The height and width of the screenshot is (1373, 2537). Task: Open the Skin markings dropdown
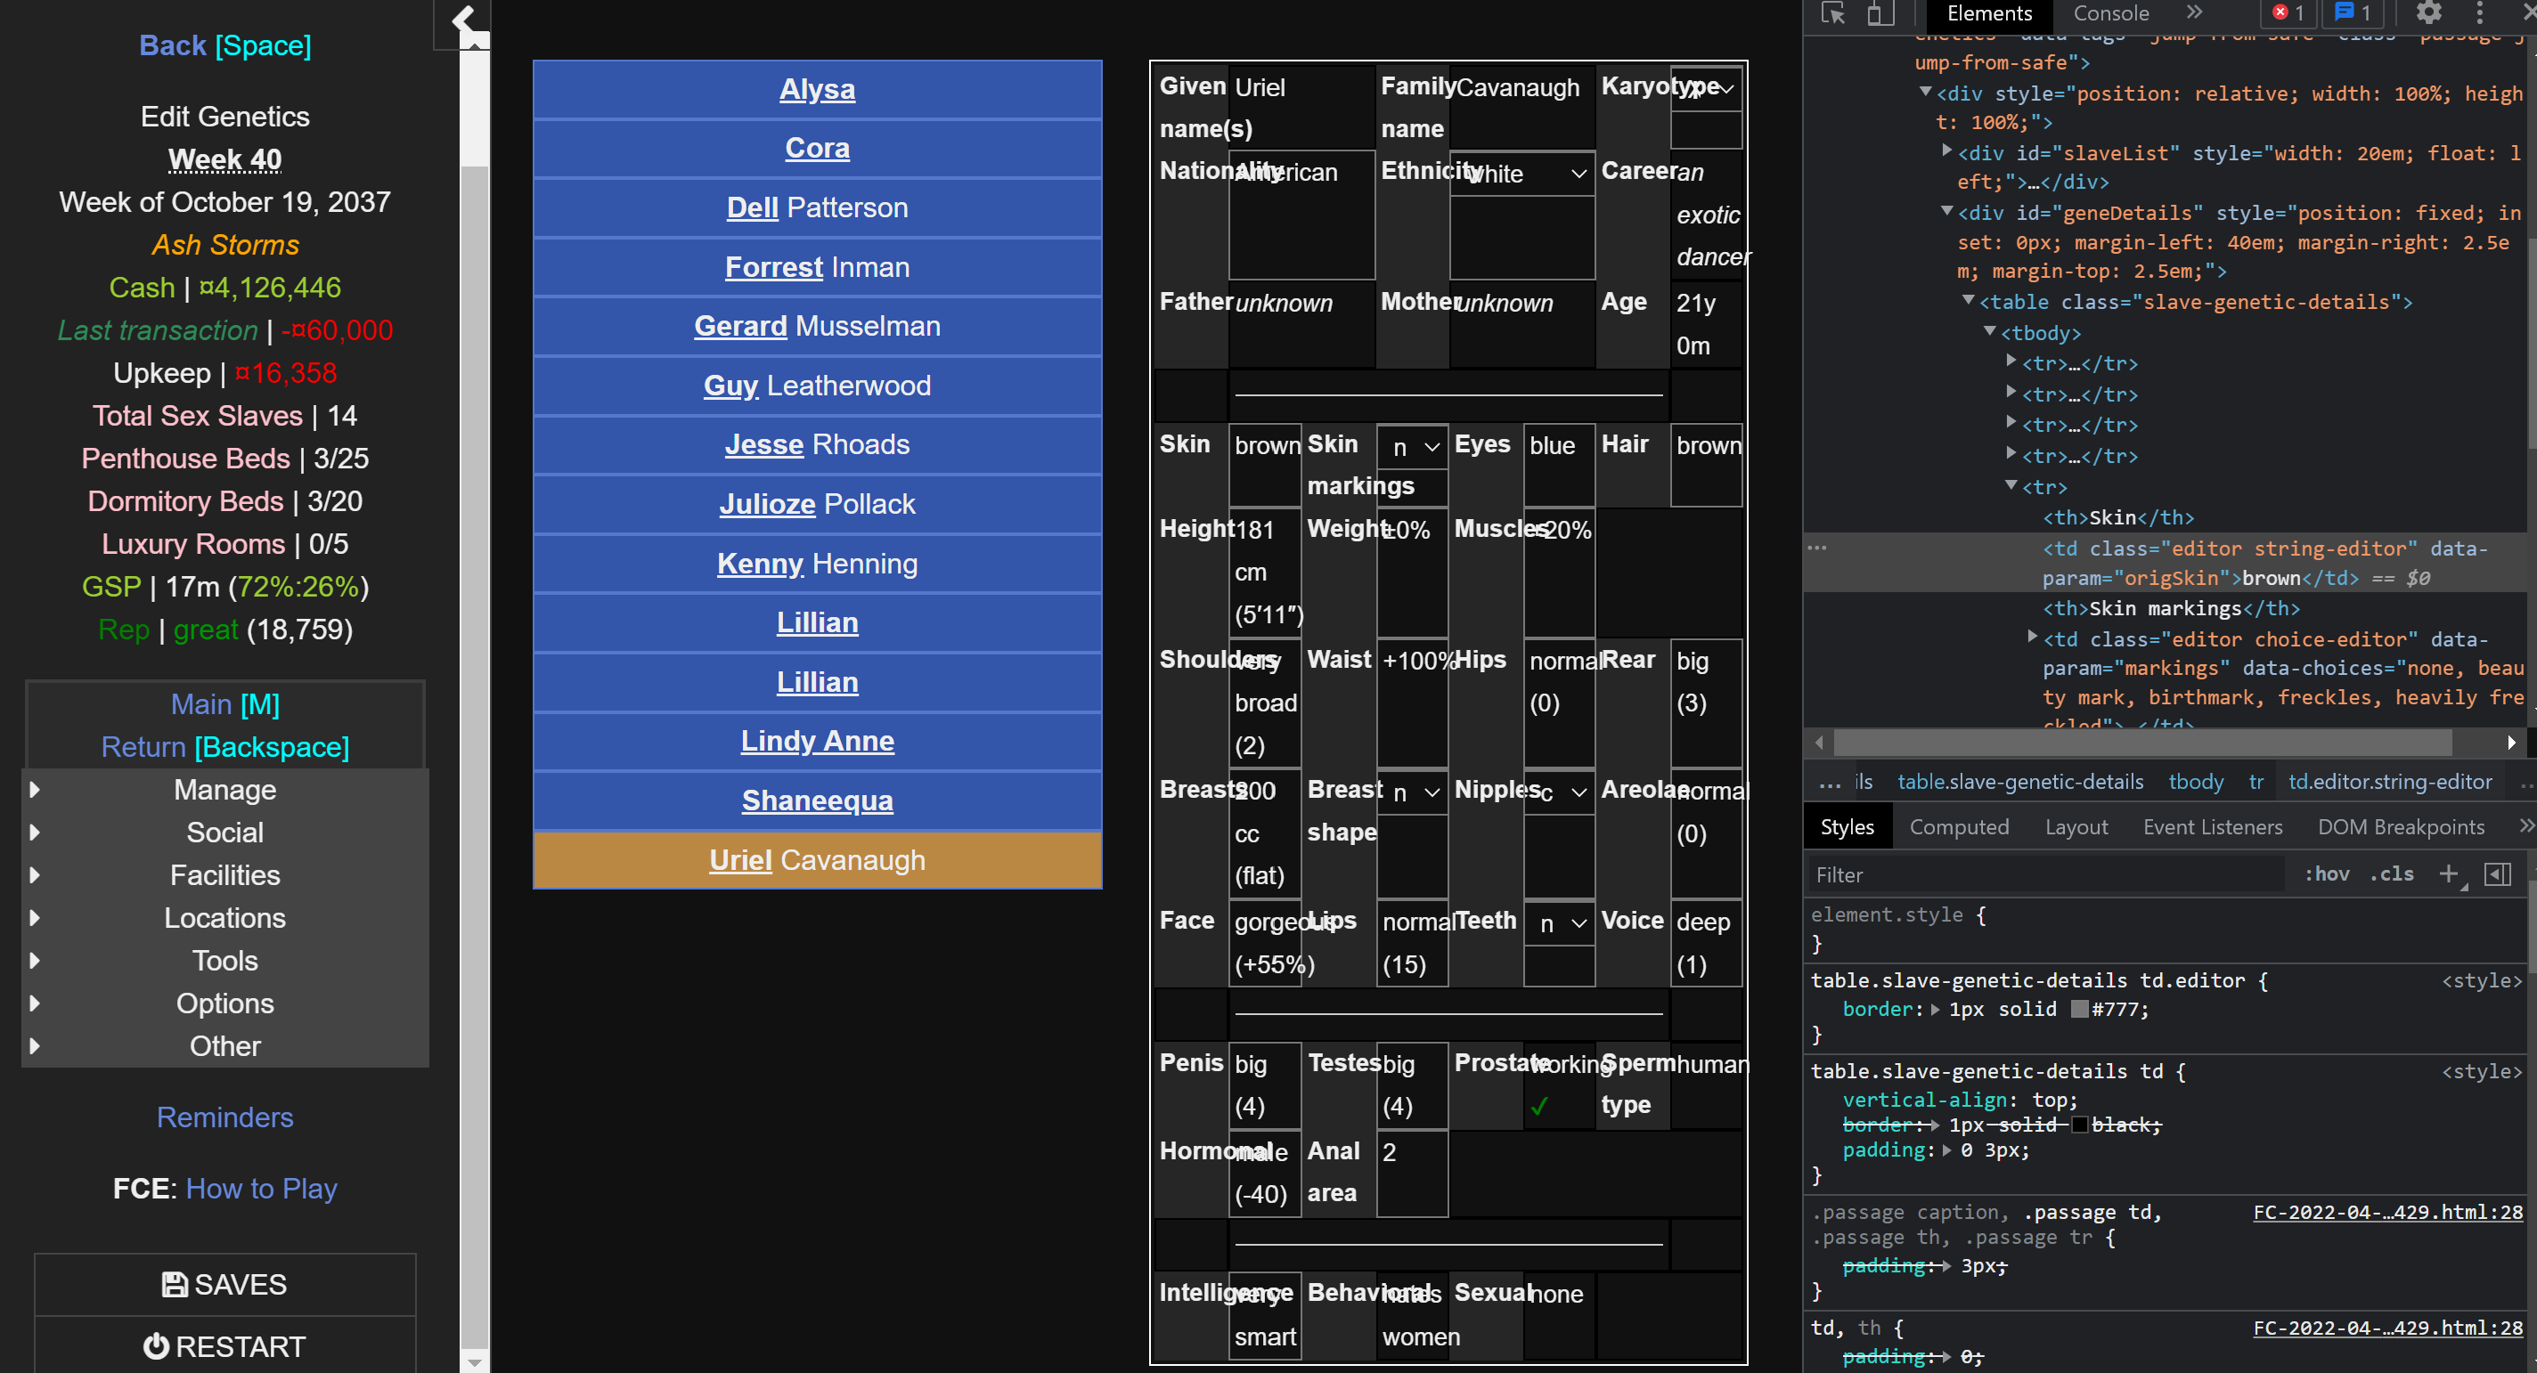coord(1412,447)
